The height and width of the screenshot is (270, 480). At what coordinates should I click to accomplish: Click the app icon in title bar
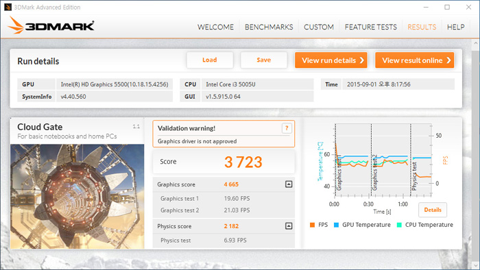tap(8, 7)
